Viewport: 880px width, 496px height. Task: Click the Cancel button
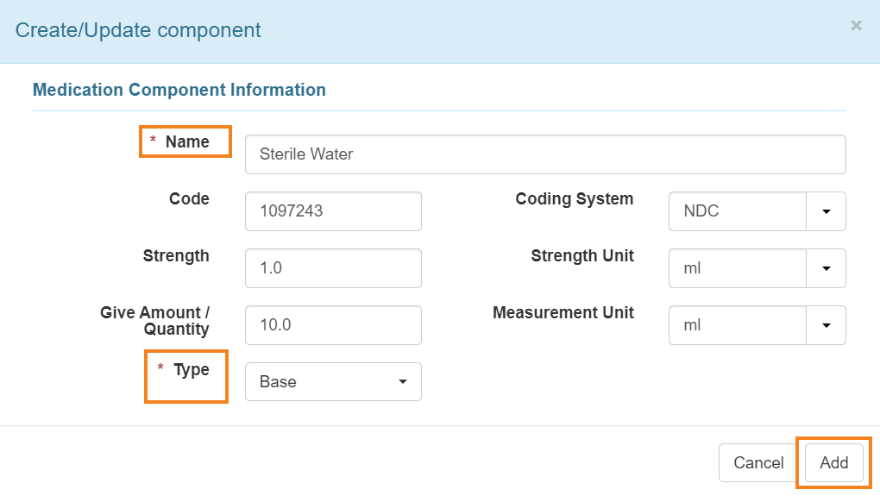pos(758,463)
